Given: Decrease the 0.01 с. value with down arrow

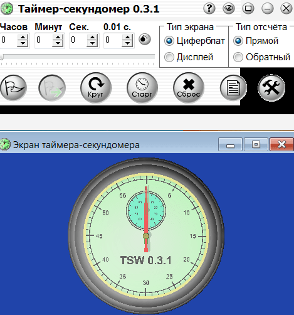Looking at the screenshot, I should (127, 43).
